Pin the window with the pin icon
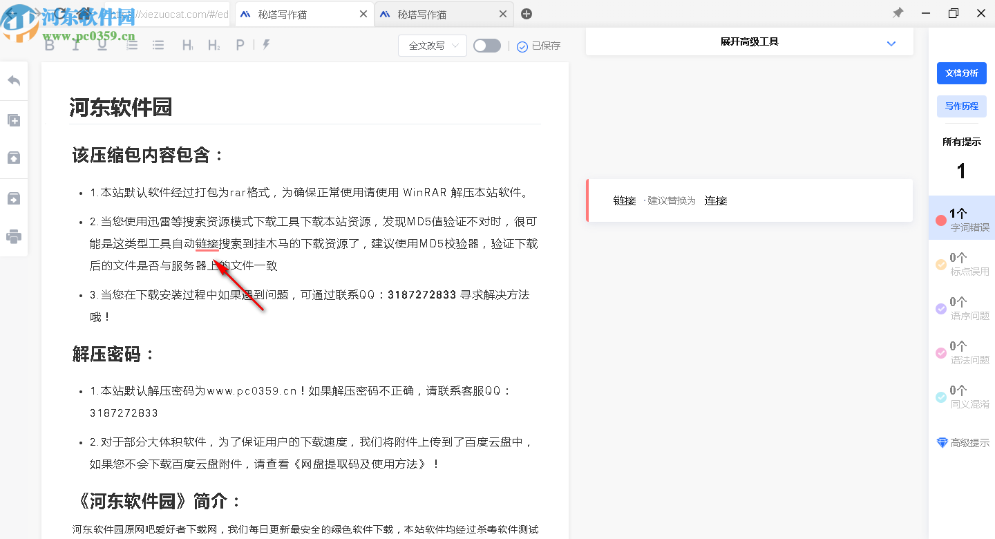The height and width of the screenshot is (539, 995). click(x=898, y=13)
